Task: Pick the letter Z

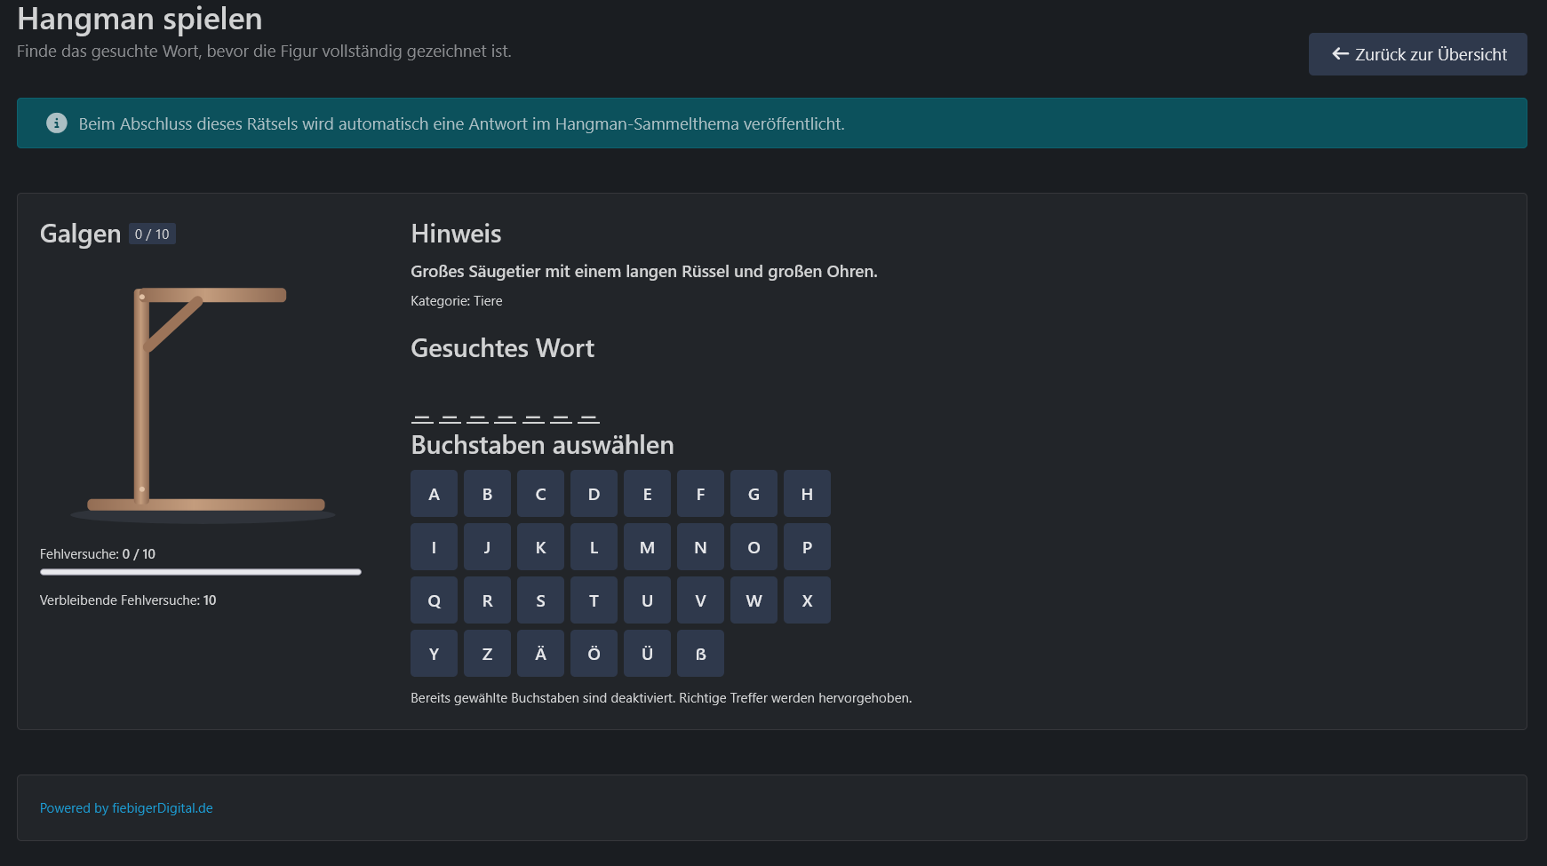Action: [487, 654]
